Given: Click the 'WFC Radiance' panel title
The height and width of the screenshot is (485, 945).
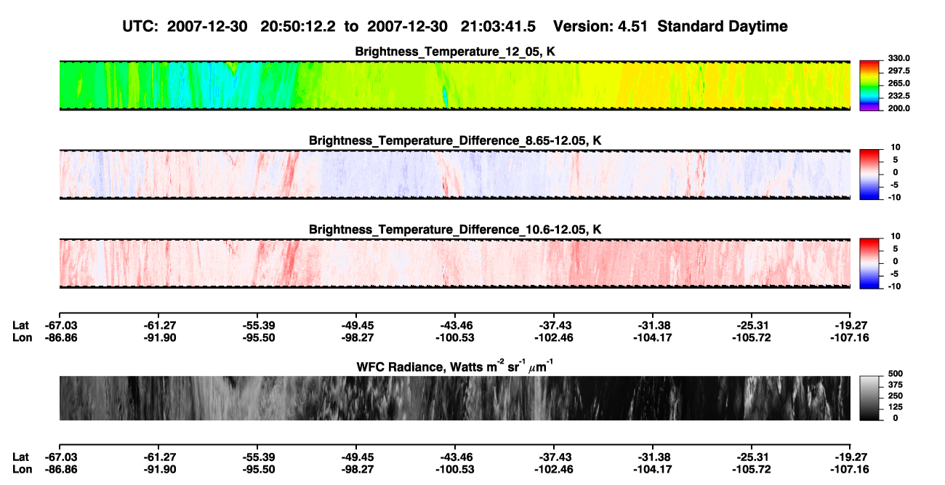Looking at the screenshot, I should point(455,365).
